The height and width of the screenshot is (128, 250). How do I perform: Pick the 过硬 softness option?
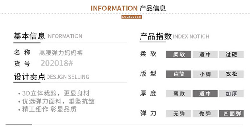tap(231, 54)
